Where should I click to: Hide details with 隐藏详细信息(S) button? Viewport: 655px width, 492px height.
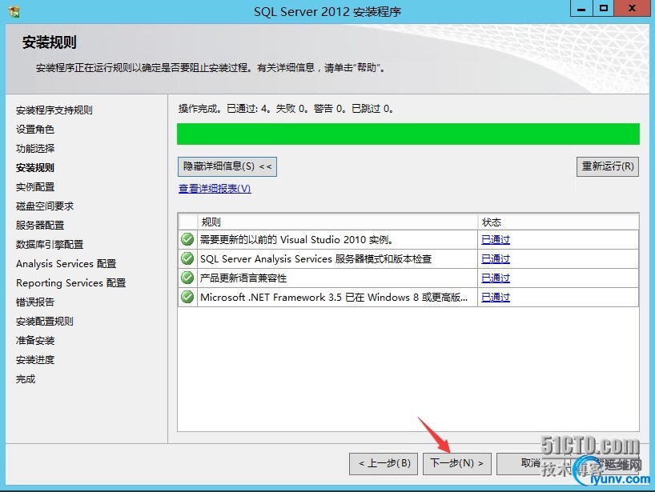[227, 166]
